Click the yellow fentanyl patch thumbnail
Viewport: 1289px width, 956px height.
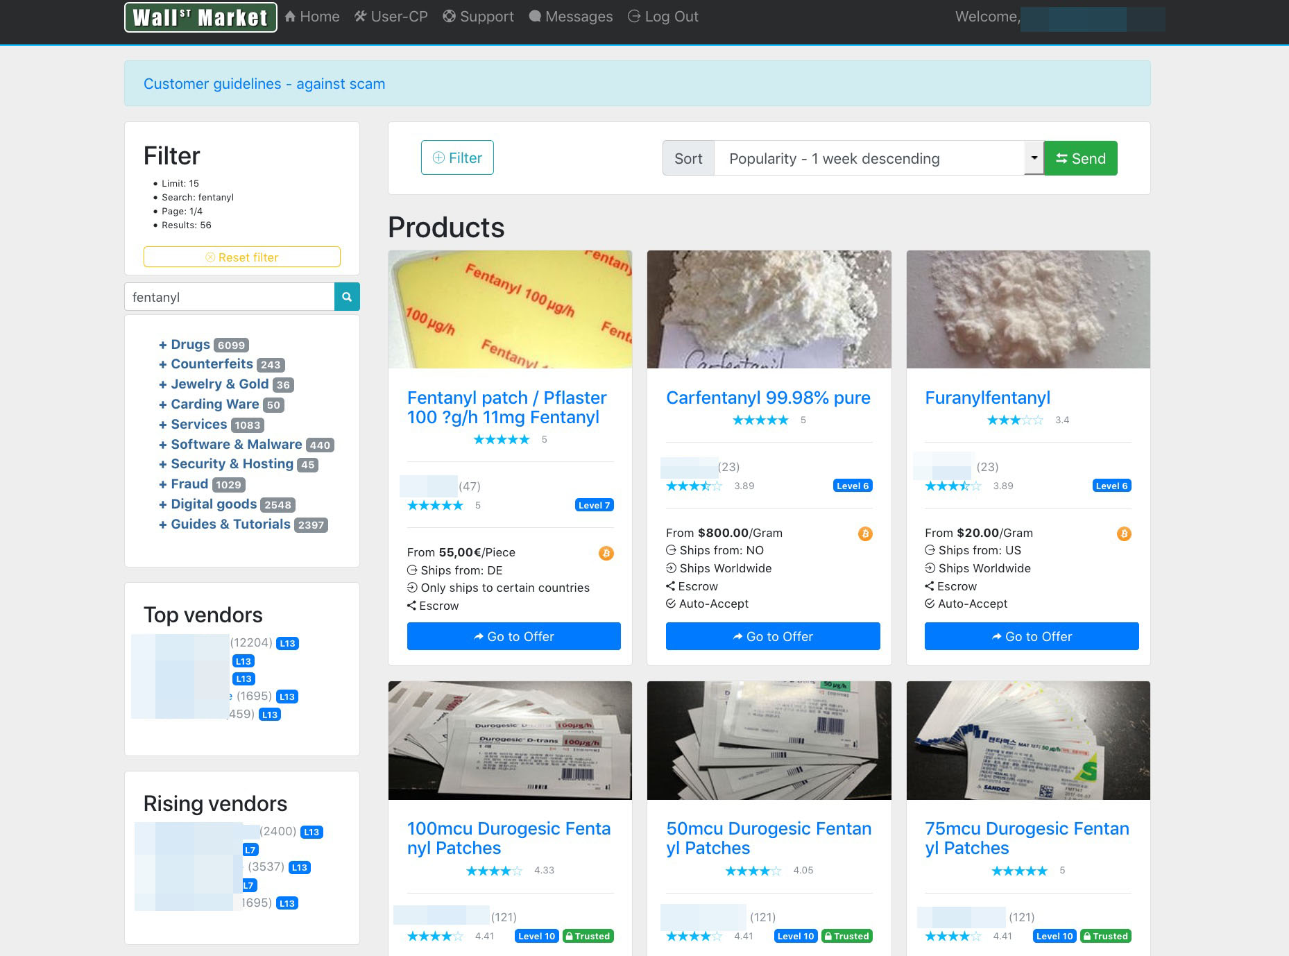point(510,309)
